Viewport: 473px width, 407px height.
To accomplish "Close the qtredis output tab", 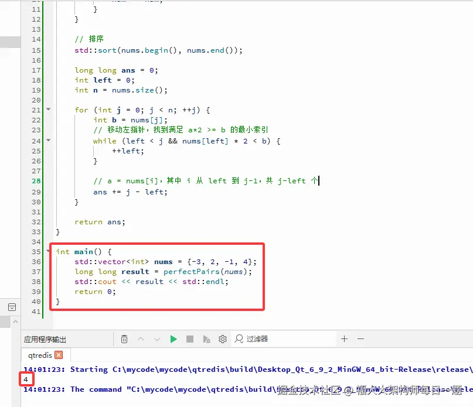I will tap(59, 355).
